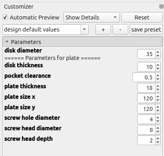Decrease the pocket clearance value
This screenshot has height=156, width=164.
[158, 79]
